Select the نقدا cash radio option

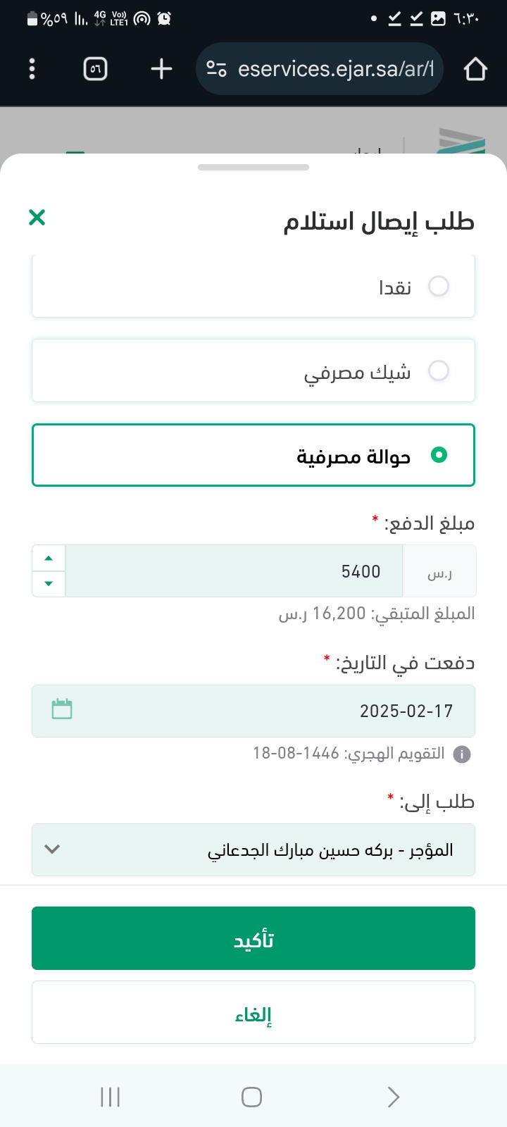pos(439,287)
